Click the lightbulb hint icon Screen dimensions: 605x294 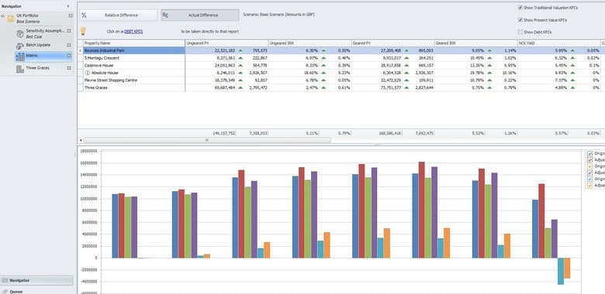82,31
